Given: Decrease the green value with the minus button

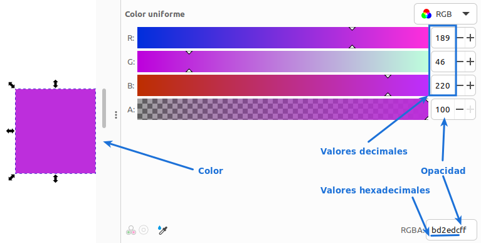Looking at the screenshot, I should [x=460, y=62].
